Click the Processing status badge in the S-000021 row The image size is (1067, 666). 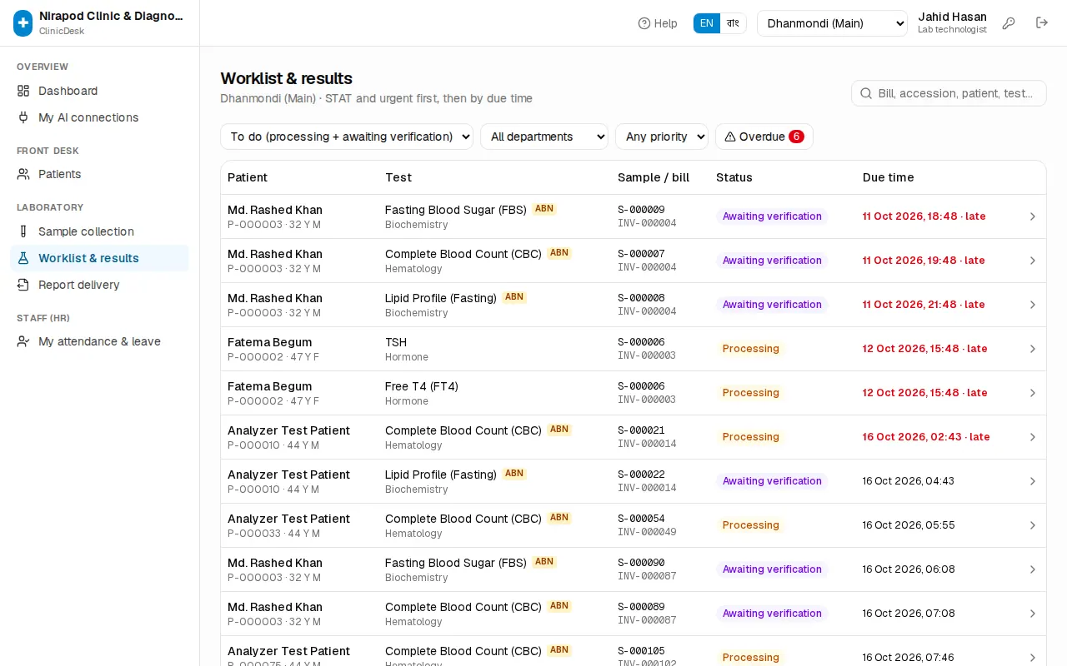[x=751, y=437]
